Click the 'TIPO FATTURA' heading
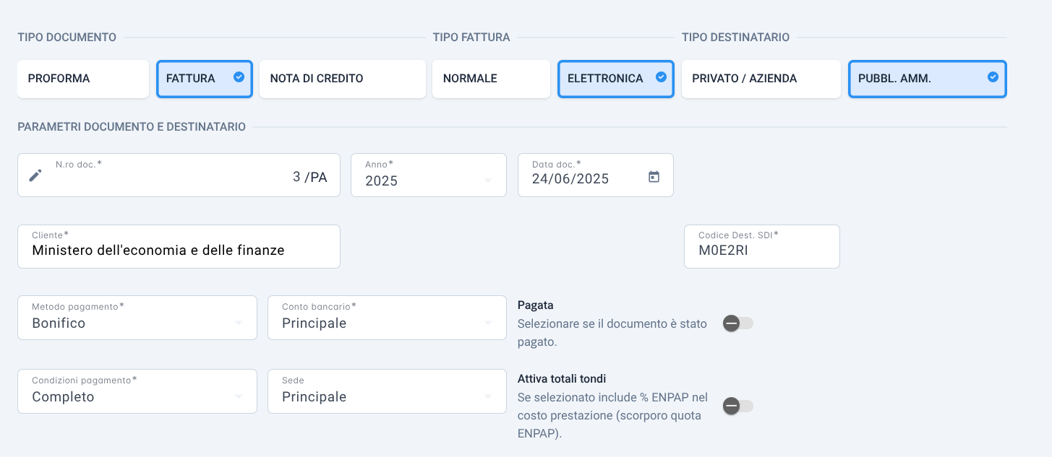This screenshot has height=457, width=1052. 471,38
